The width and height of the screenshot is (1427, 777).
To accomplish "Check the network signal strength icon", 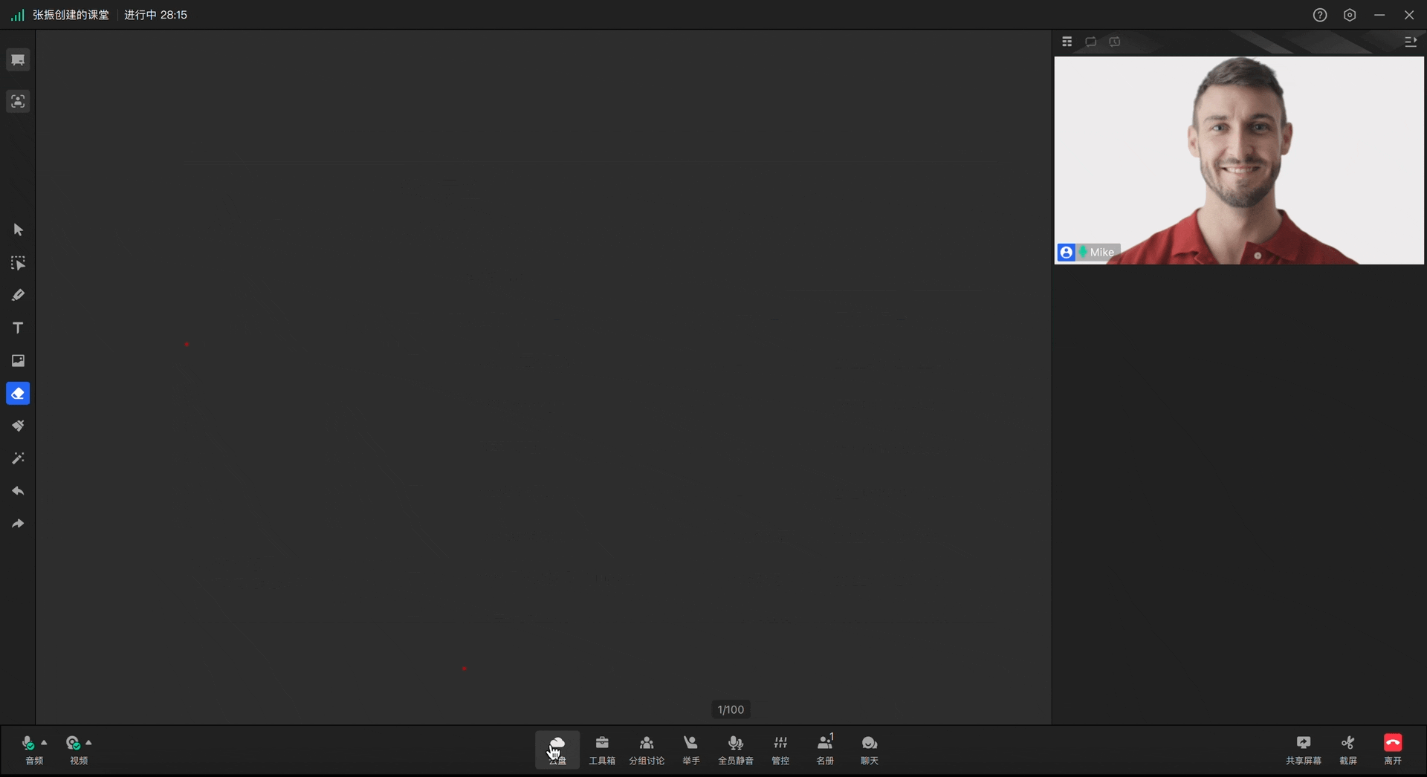I will coord(17,15).
